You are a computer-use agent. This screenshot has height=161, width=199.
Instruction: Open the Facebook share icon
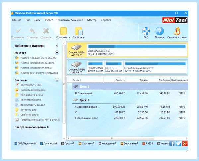172,144
